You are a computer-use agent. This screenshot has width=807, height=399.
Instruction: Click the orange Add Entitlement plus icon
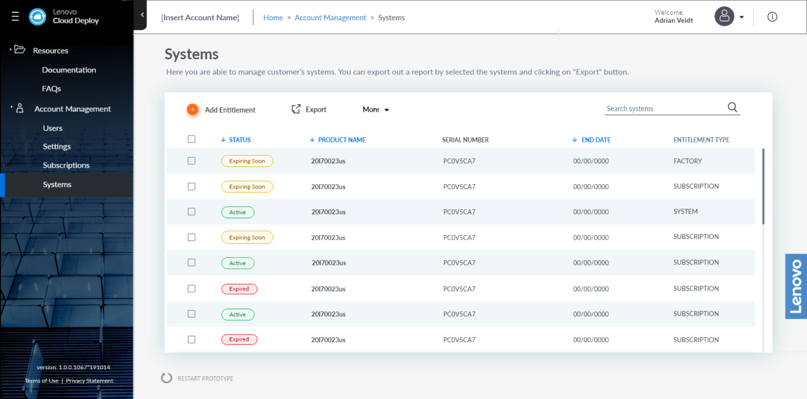[193, 109]
